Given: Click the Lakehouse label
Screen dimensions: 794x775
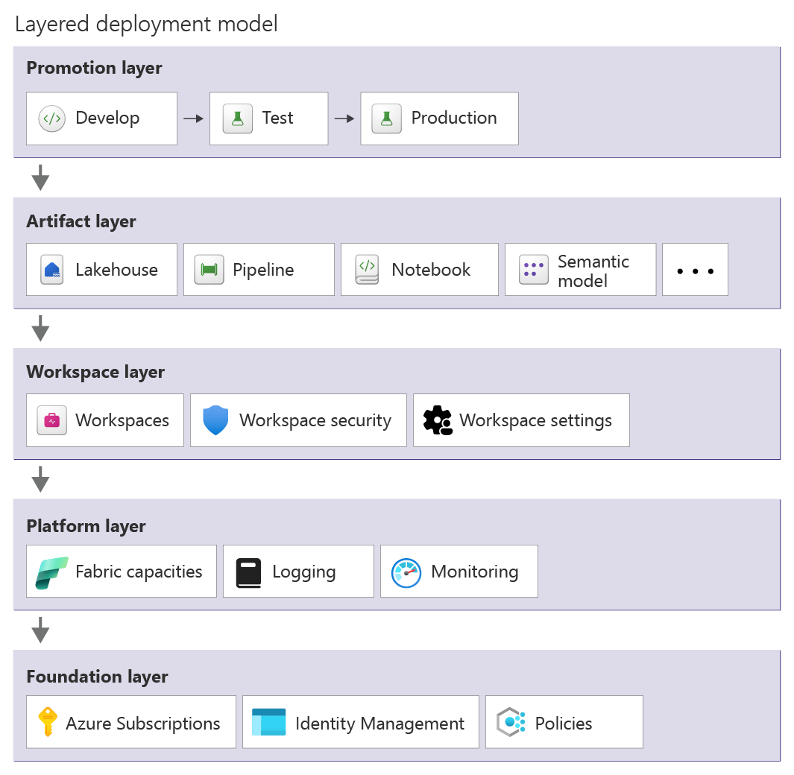Looking at the screenshot, I should pos(116,270).
